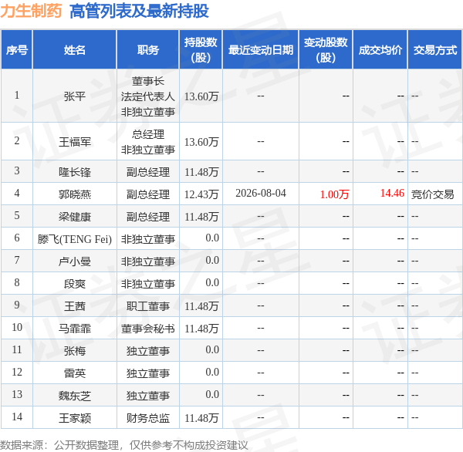Click the 力生制药 company name in the title
The height and width of the screenshot is (452, 463).
[31, 11]
